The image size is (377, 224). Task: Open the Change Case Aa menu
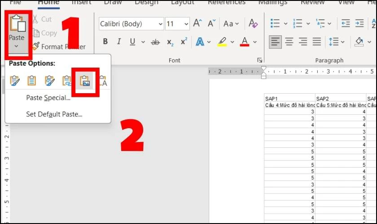coord(231,24)
